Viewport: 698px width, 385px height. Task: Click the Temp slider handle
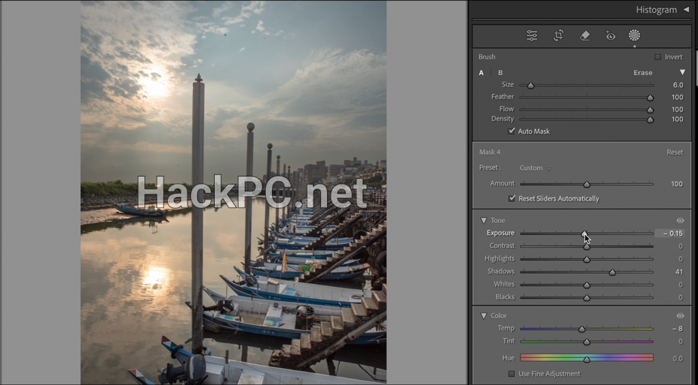(582, 329)
